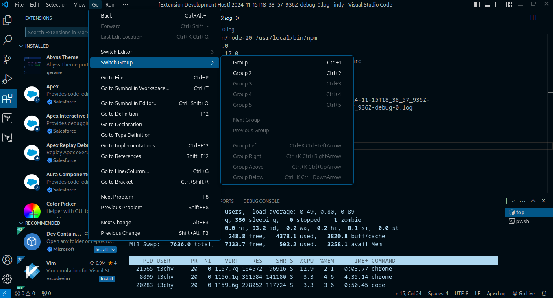Expand the Switch Editor submenu

click(155, 52)
